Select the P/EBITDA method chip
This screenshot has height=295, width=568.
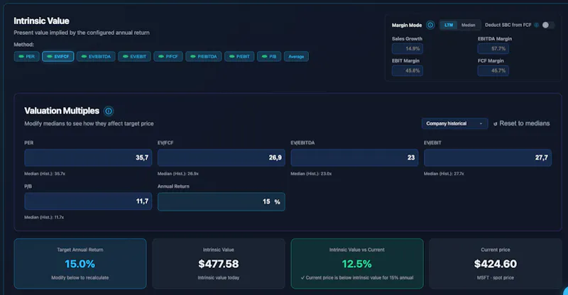click(x=204, y=57)
